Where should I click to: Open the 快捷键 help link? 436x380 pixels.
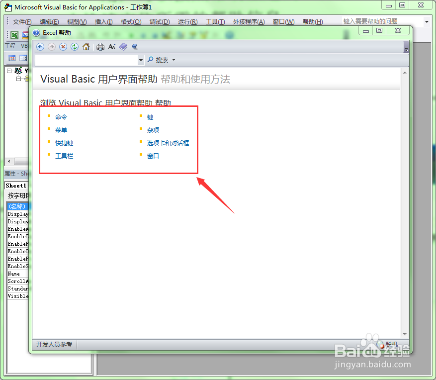point(64,143)
